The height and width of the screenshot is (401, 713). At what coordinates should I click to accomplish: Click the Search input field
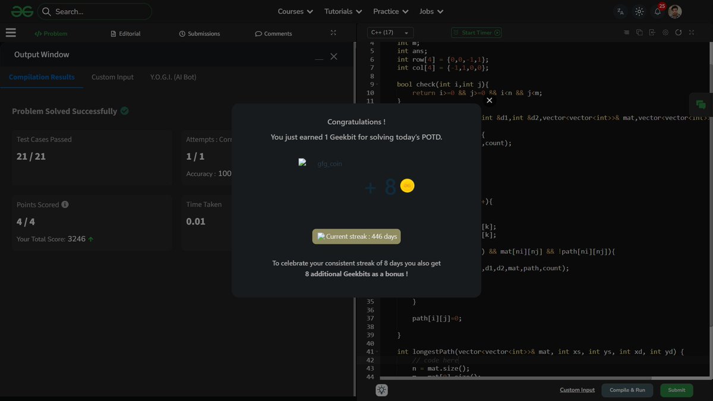(94, 11)
